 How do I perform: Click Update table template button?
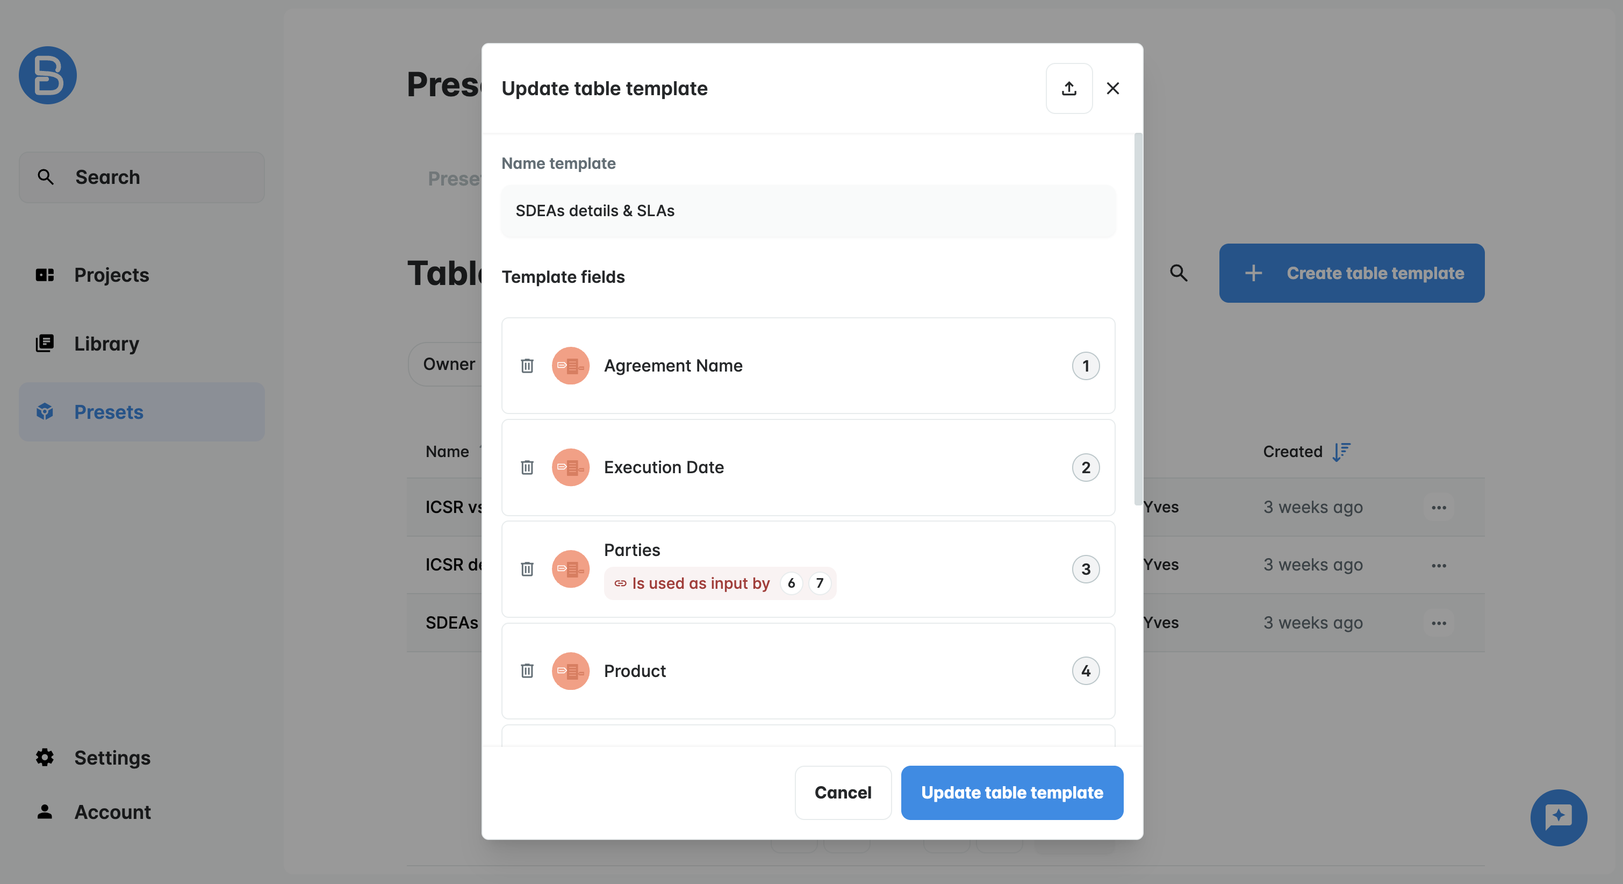coord(1012,793)
